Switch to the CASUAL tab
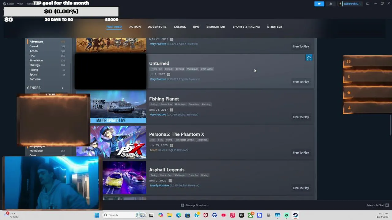 point(180,27)
